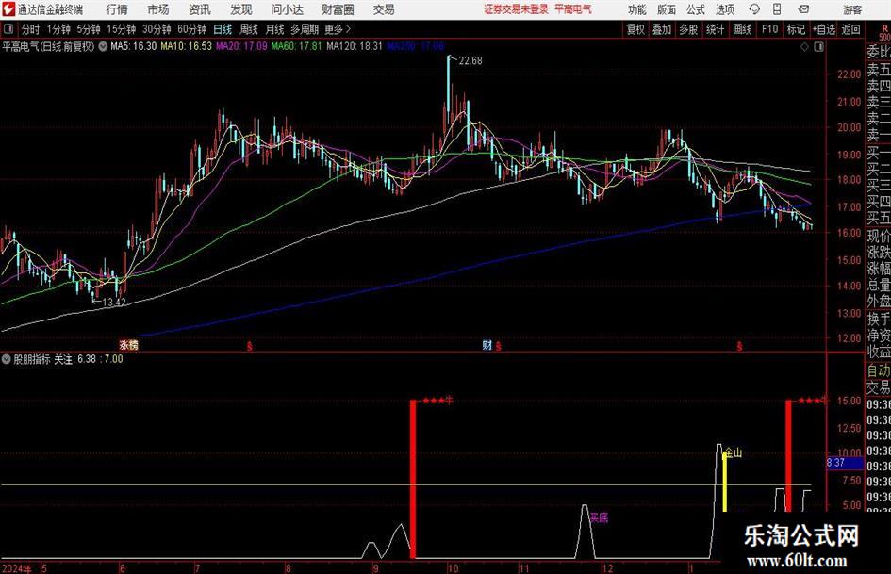The width and height of the screenshot is (891, 574).
Task: Click the MA10: 16.53 label
Action: pyautogui.click(x=187, y=46)
